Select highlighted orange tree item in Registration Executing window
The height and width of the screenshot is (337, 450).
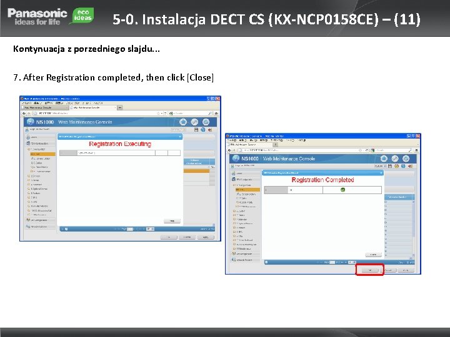pos(42,154)
